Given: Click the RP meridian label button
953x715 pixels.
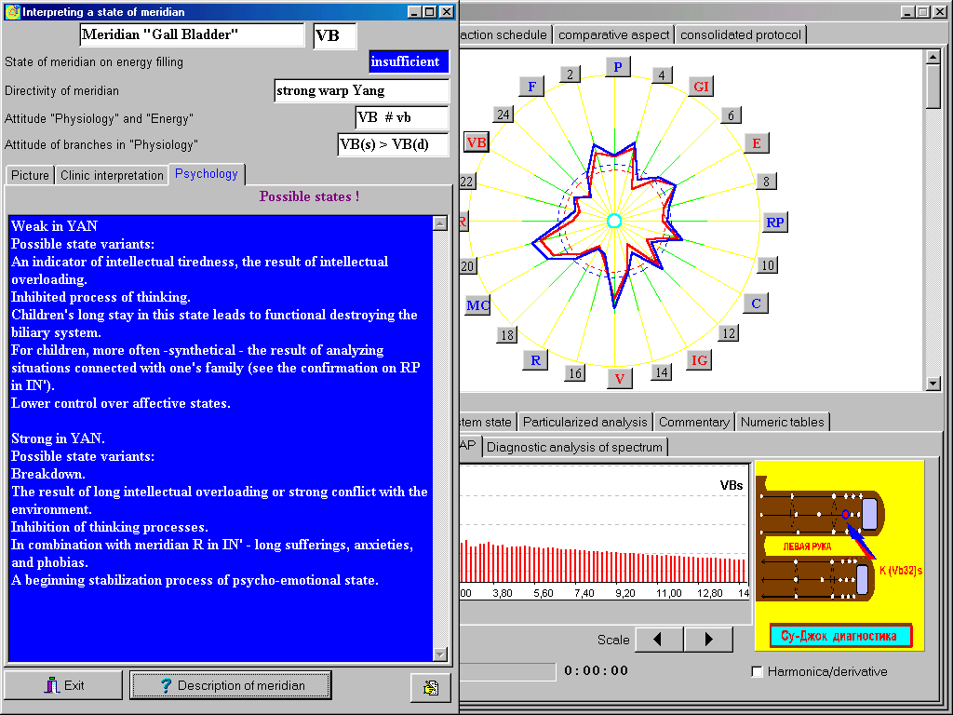Looking at the screenshot, I should [774, 223].
